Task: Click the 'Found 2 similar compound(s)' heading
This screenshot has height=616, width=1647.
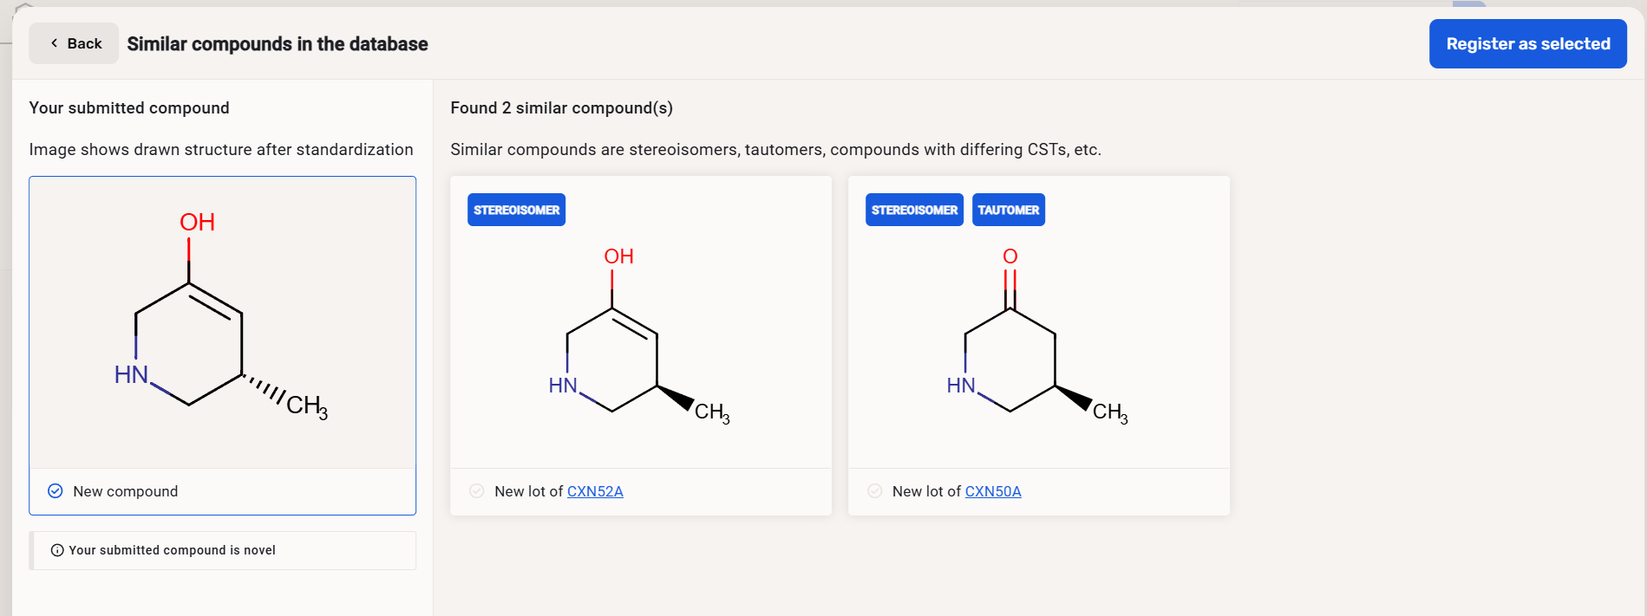Action: [x=561, y=107]
